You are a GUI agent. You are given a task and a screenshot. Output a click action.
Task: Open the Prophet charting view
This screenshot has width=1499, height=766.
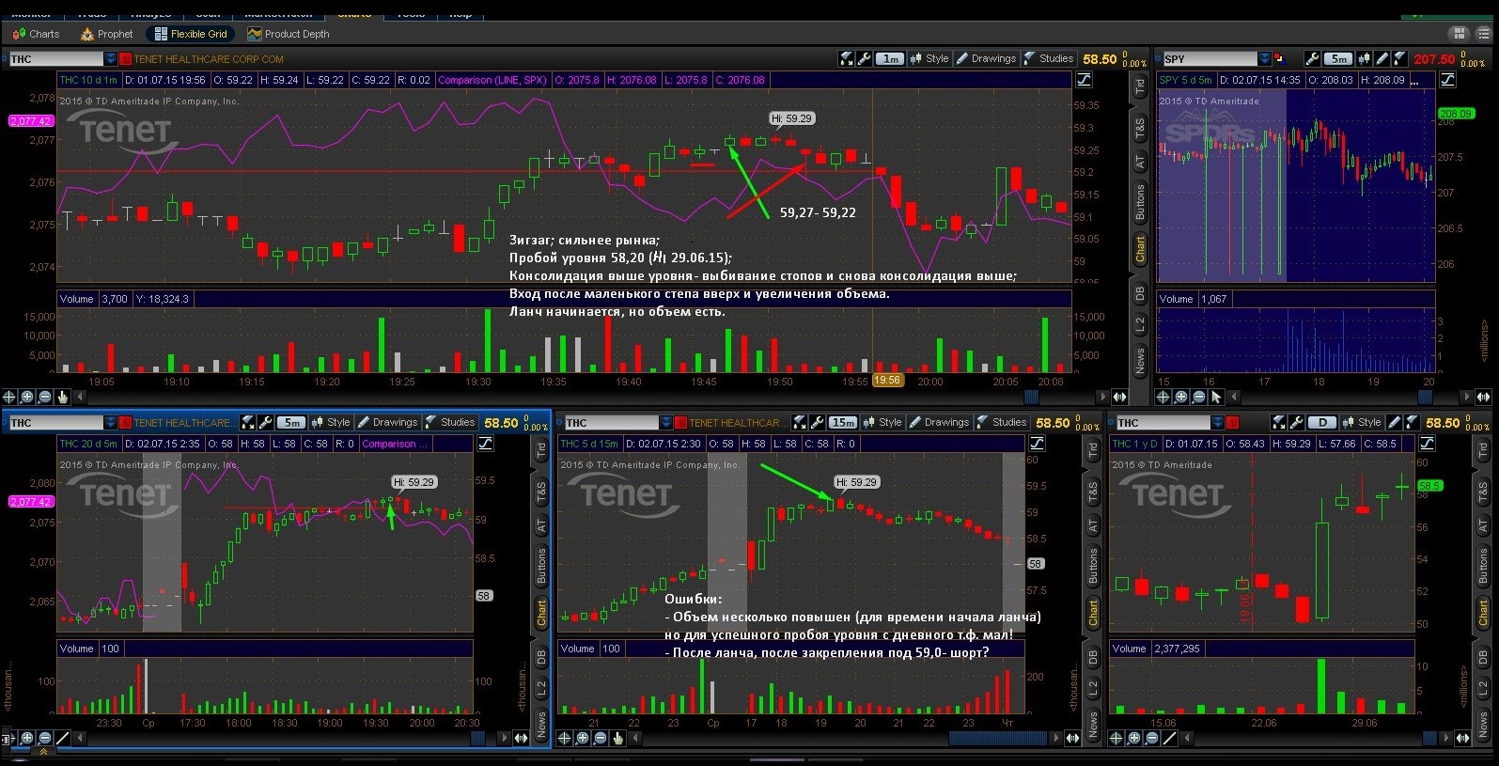tap(106, 34)
